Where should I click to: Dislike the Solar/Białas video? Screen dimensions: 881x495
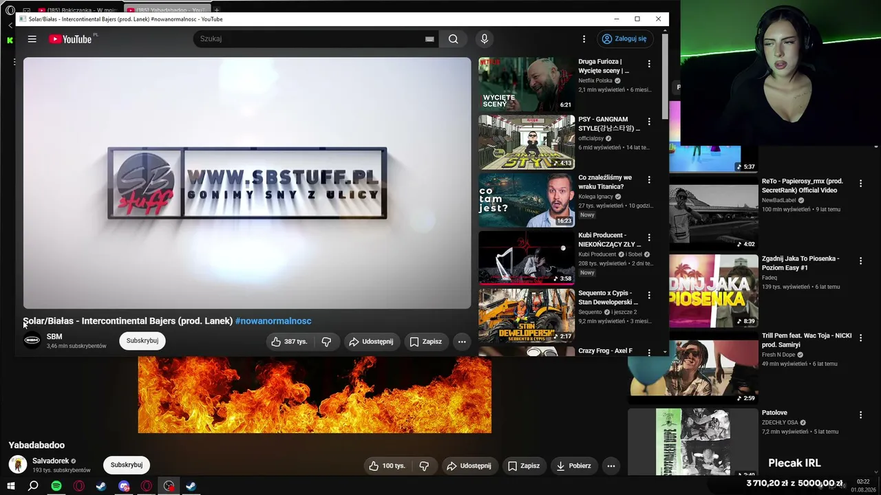[326, 342]
